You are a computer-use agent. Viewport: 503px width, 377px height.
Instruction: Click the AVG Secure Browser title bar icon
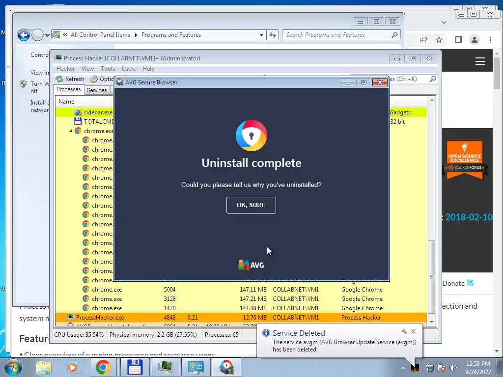(x=119, y=82)
